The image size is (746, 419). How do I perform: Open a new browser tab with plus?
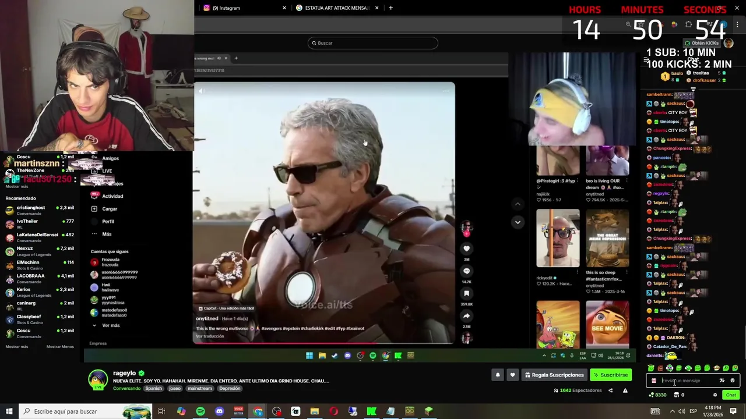click(390, 8)
